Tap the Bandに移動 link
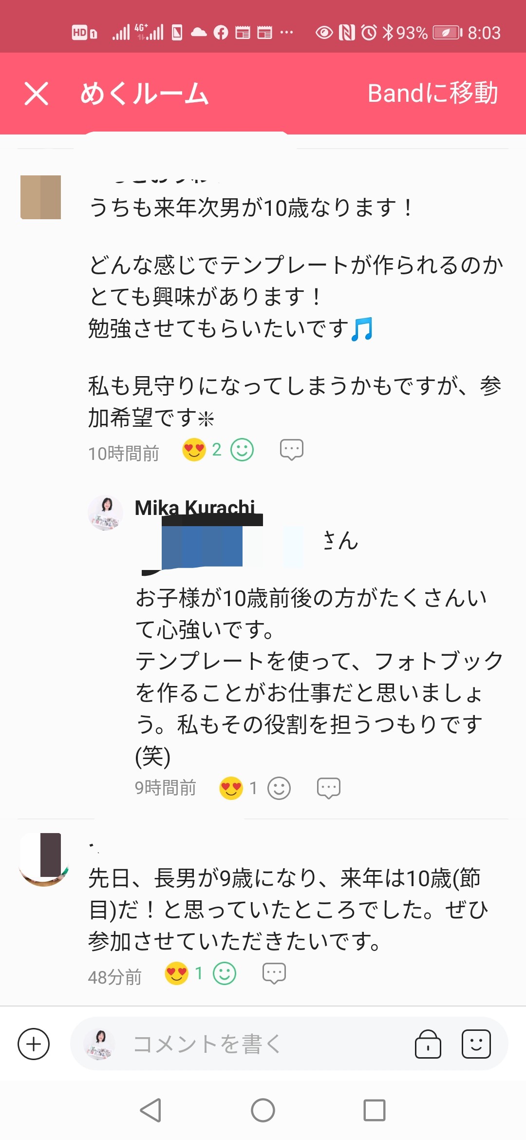The width and height of the screenshot is (526, 1140). point(432,93)
